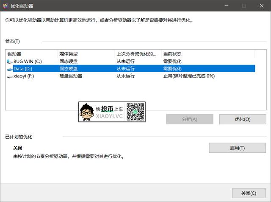Select the xiaoyi (F:) drive row
271x202 pixels.
click(x=131, y=76)
